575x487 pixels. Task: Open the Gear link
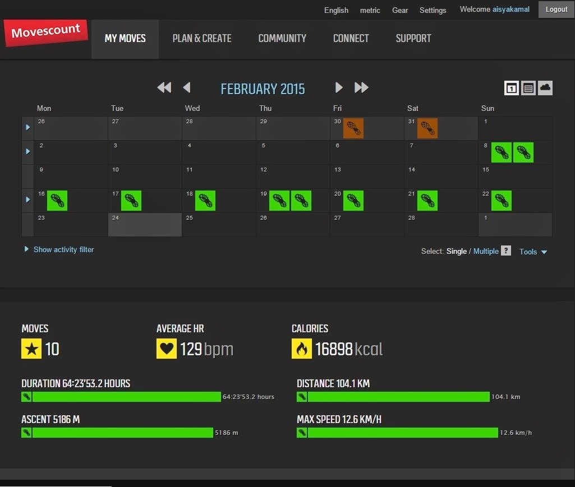(400, 10)
